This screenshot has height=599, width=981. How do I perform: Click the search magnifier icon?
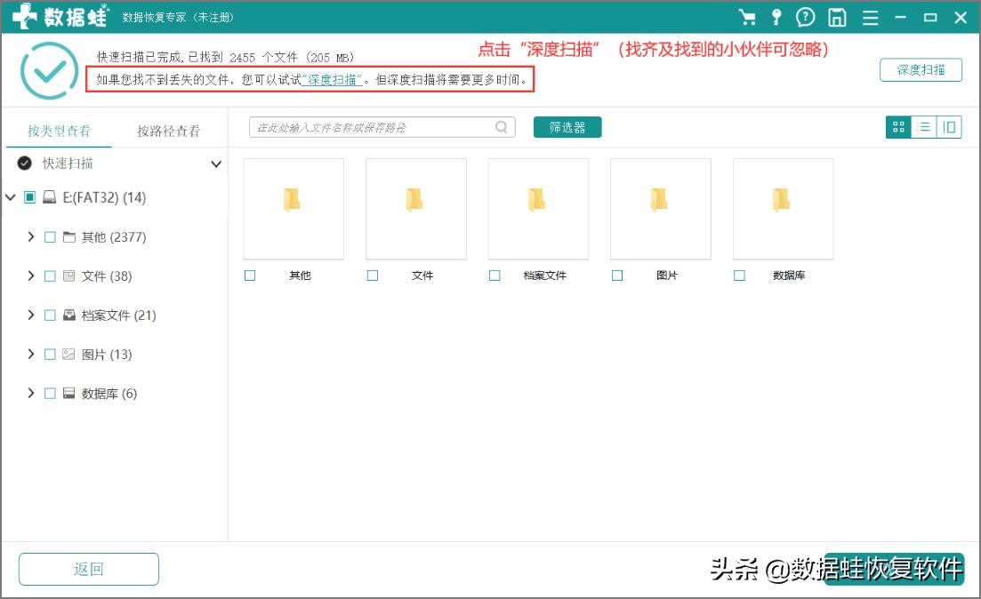click(501, 127)
